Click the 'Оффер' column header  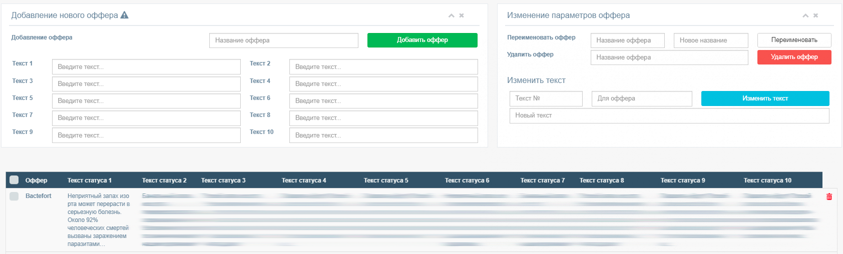coord(36,180)
